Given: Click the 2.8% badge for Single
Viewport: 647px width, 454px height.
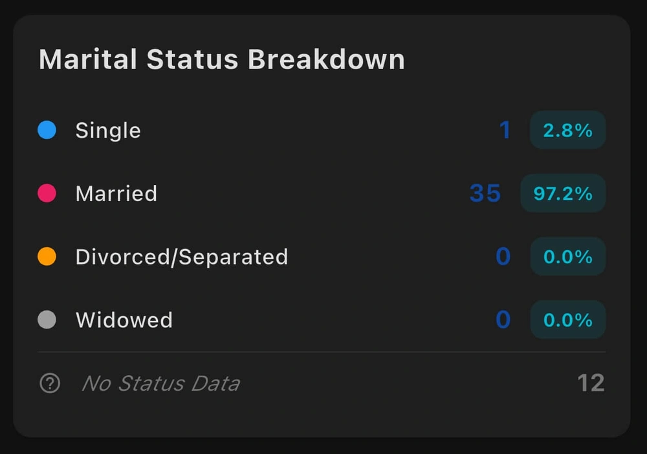Looking at the screenshot, I should pyautogui.click(x=567, y=130).
